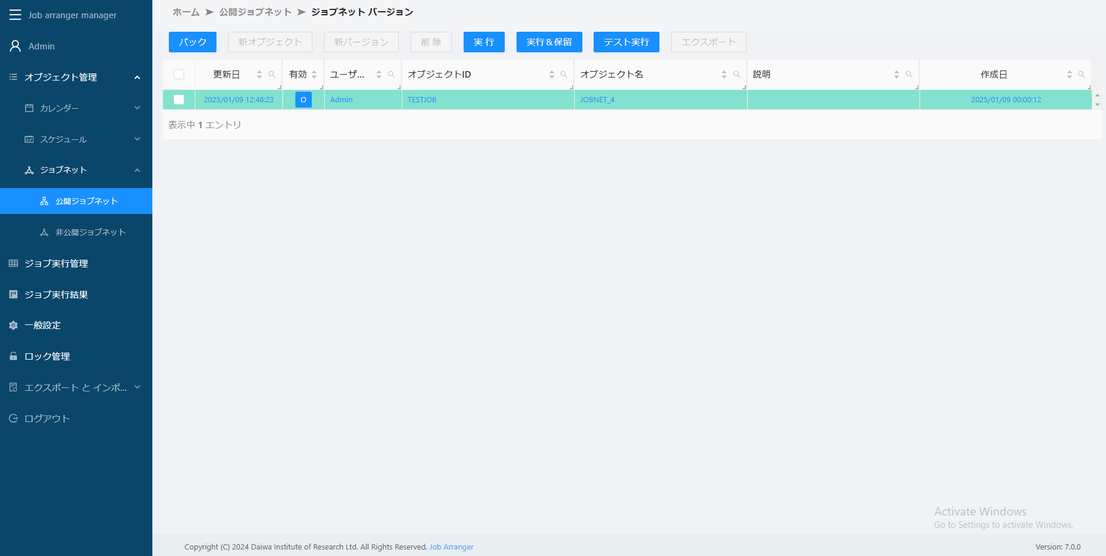Click the Job Arranger footer link

click(451, 547)
